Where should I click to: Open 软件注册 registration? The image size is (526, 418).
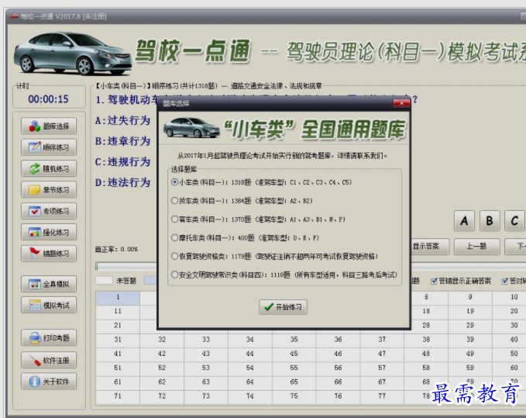tap(49, 361)
